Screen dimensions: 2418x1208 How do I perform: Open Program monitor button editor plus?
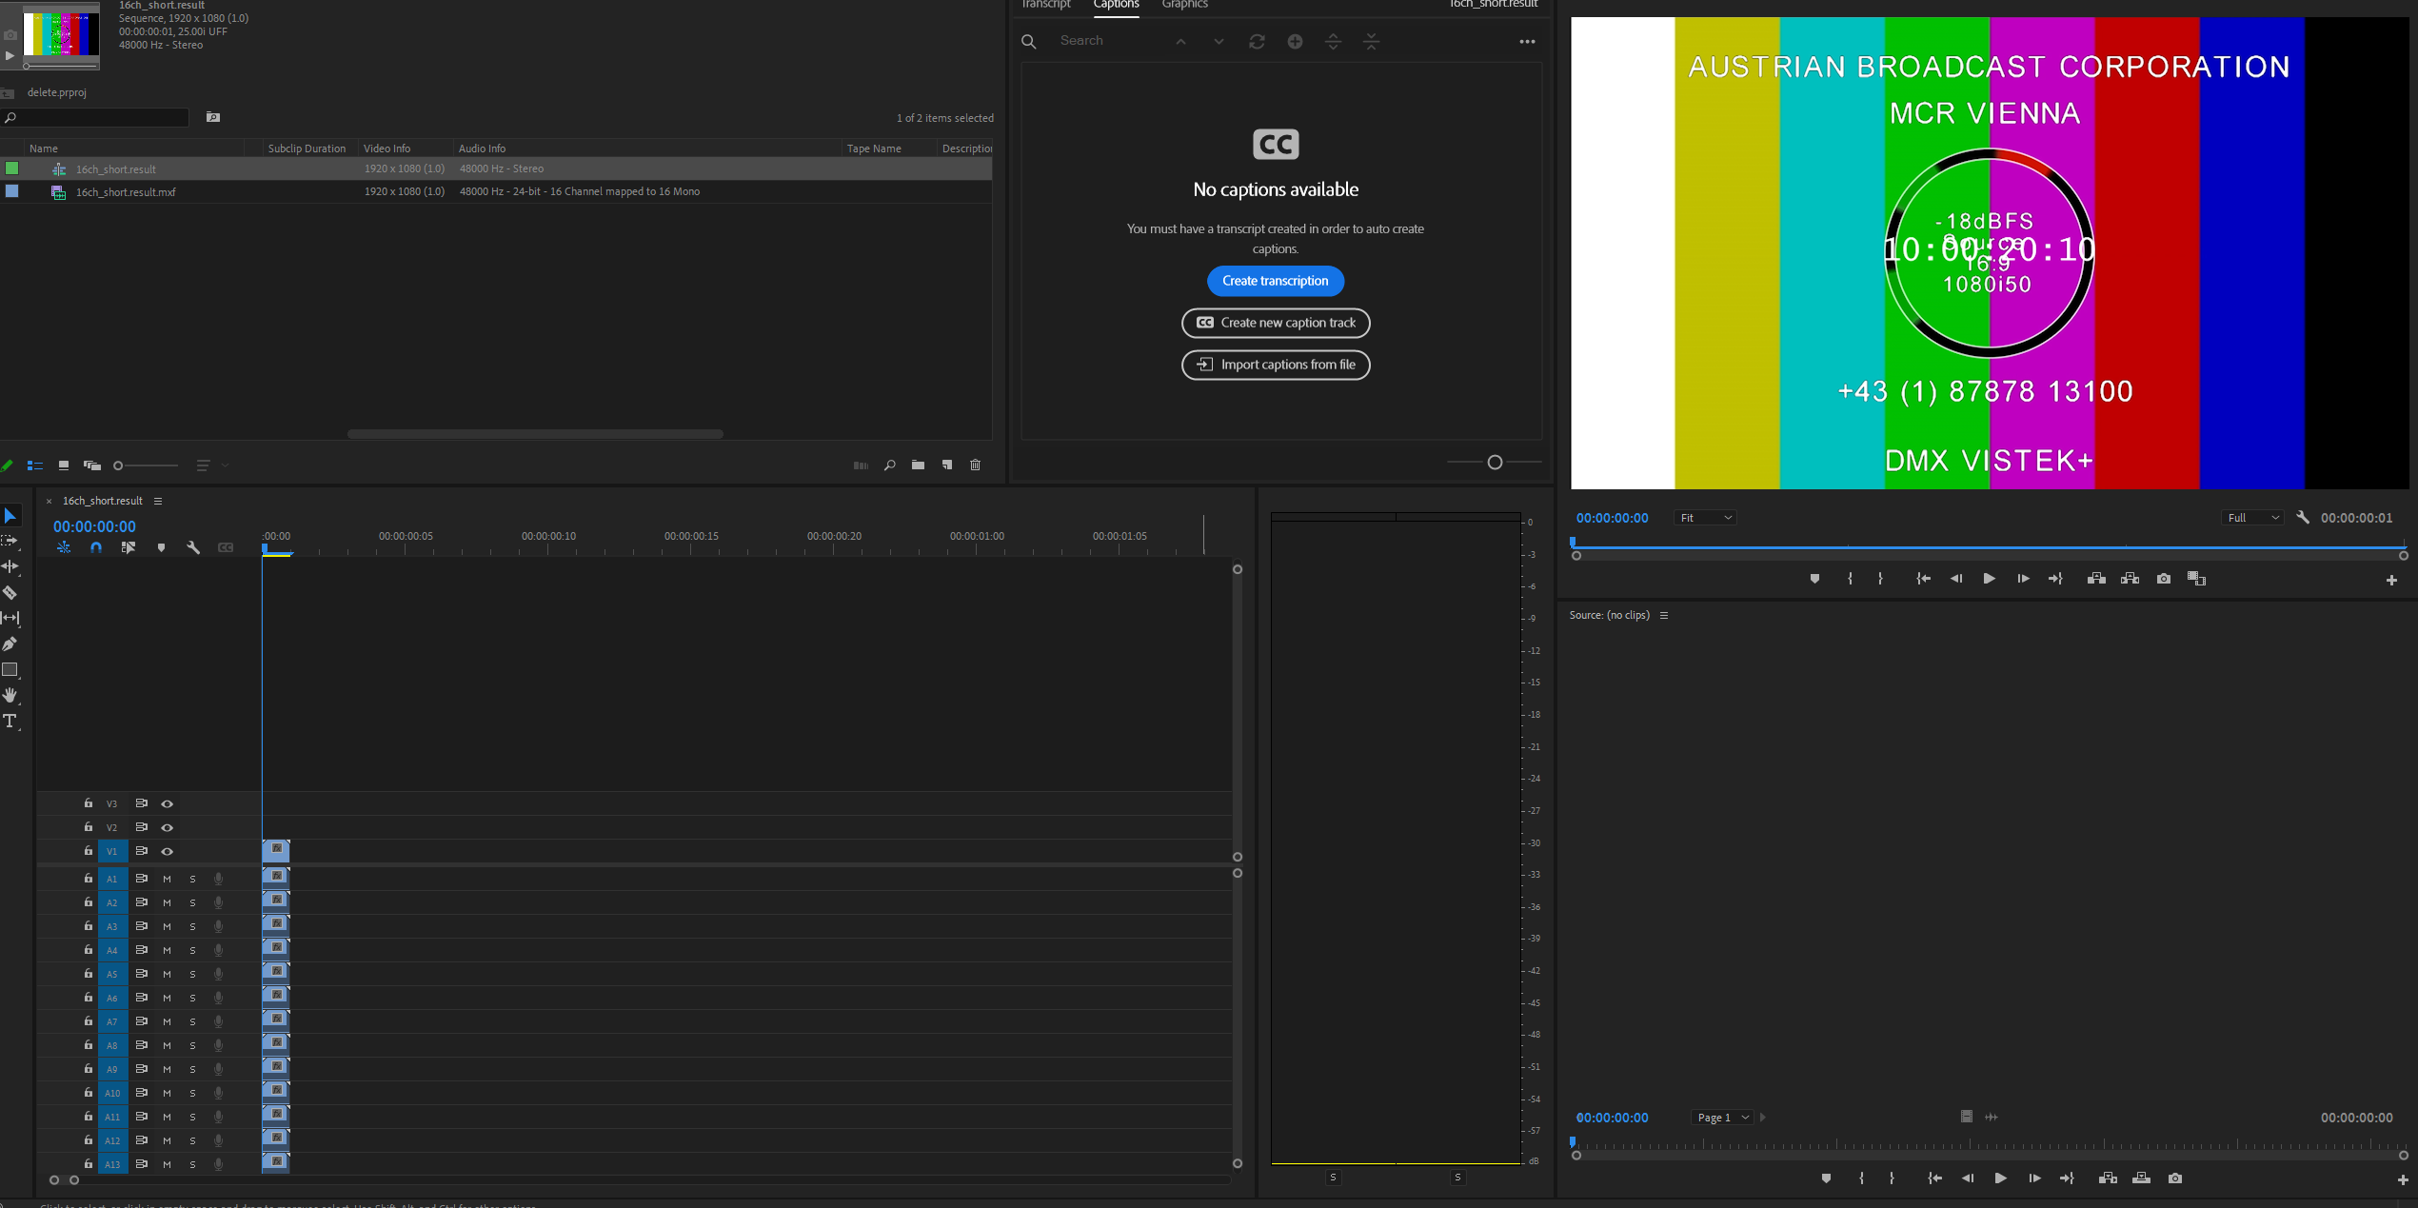[2391, 580]
